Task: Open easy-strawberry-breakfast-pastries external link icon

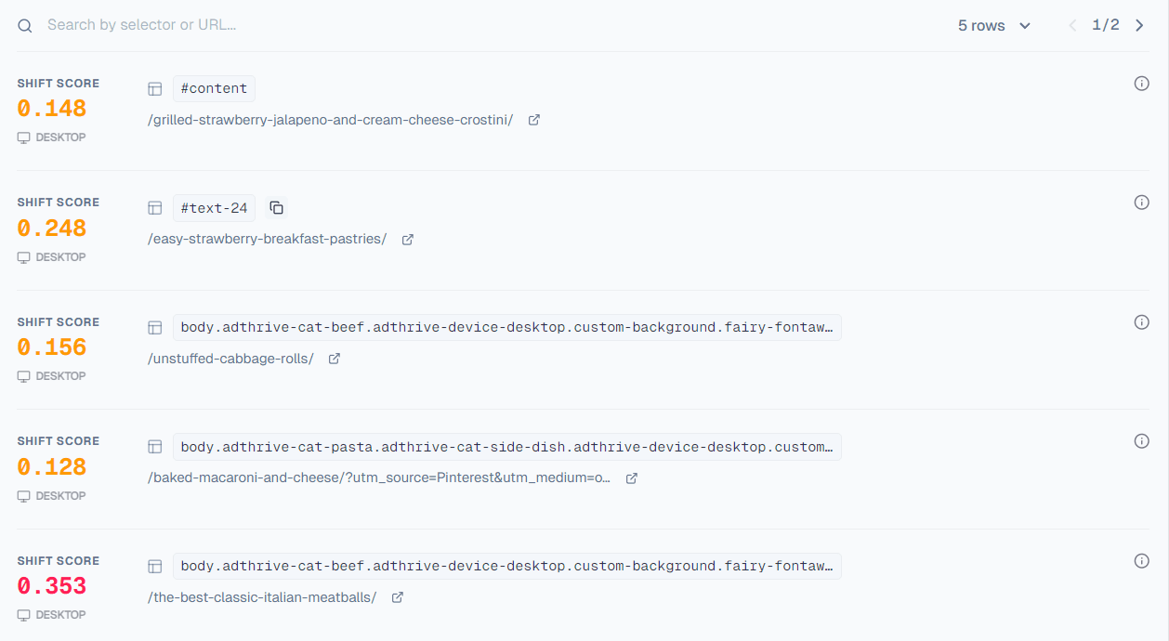Action: (407, 240)
